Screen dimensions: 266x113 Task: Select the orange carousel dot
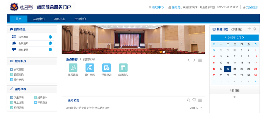161,52
